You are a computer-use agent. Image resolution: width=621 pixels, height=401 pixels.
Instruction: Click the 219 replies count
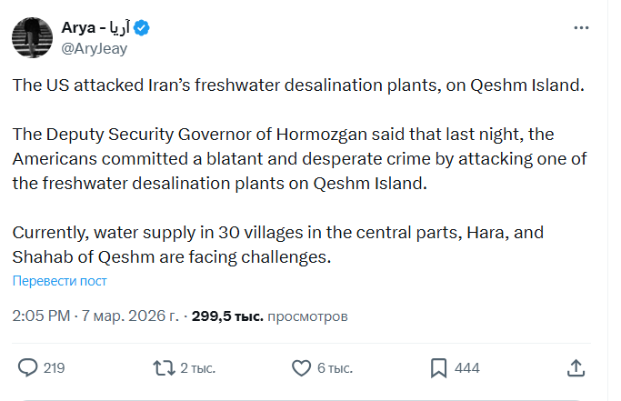tap(54, 368)
